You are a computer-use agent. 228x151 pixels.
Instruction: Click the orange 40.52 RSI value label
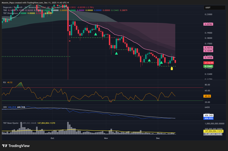208,96
